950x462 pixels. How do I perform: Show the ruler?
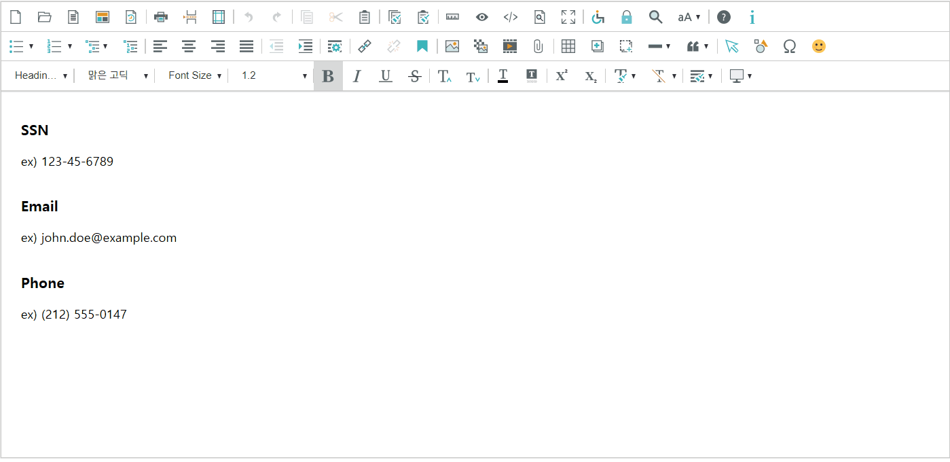(452, 17)
